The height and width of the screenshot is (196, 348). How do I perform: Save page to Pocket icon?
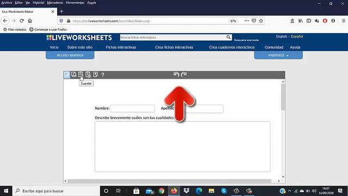coord(254,21)
